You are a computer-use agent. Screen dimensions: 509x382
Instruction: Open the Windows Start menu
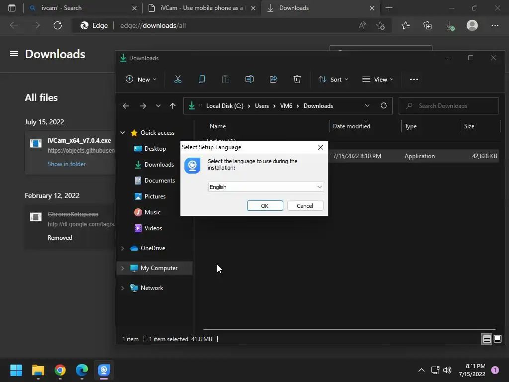[x=16, y=370]
